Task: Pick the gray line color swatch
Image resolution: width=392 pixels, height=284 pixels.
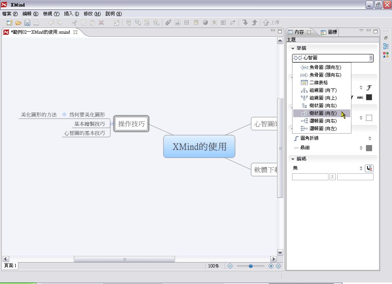Action: [369, 148]
